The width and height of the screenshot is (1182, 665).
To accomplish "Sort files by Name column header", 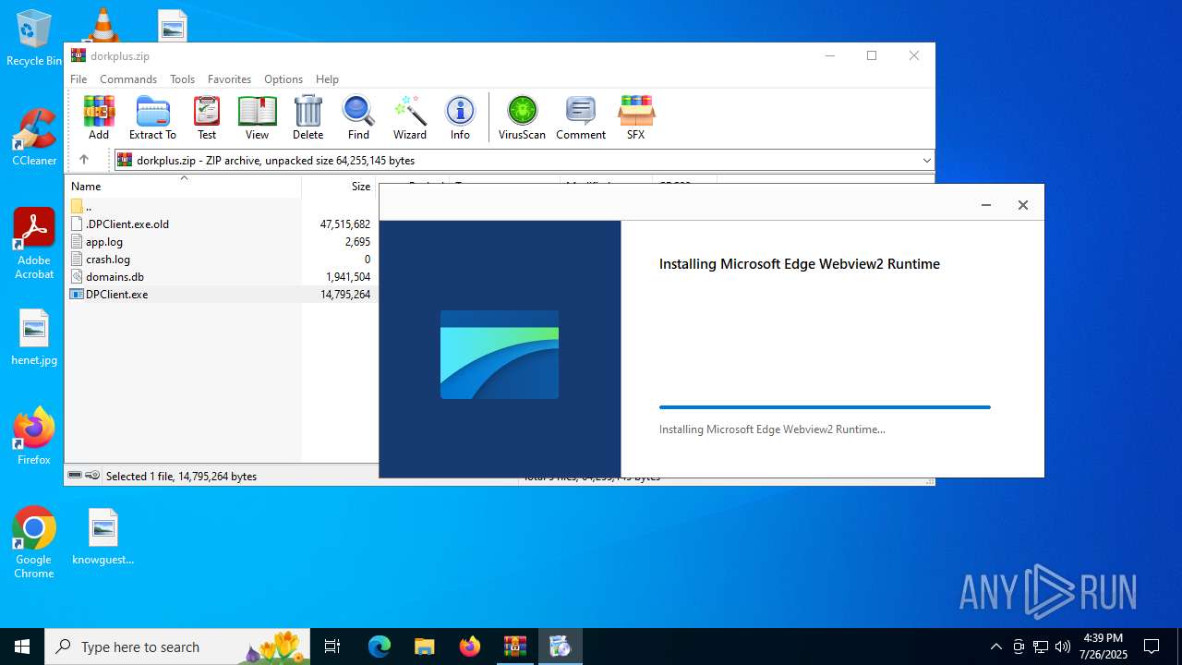I will pyautogui.click(x=183, y=186).
